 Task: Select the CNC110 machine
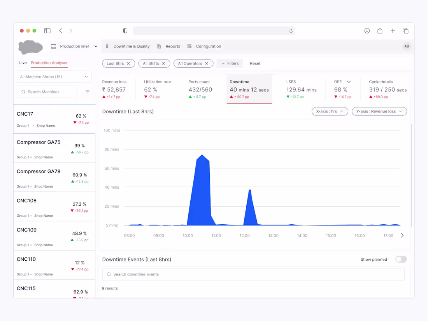point(54,265)
